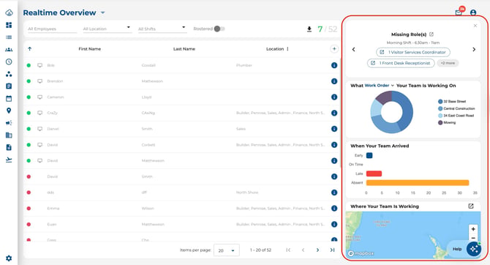Jump to the first table page
This screenshot has width=490, height=265.
click(x=288, y=250)
